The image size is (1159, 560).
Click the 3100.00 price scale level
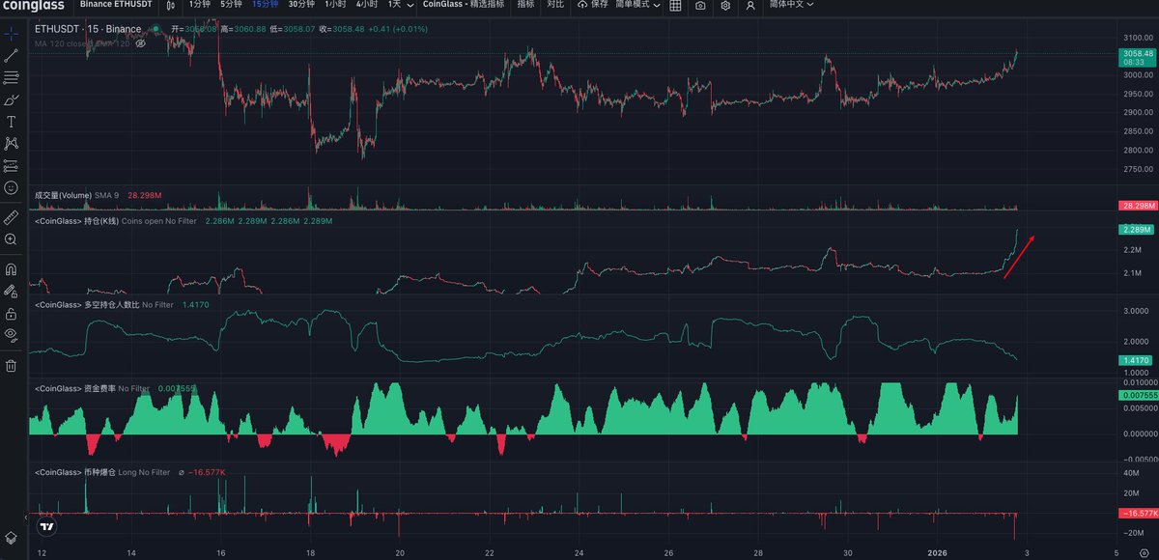[x=1138, y=37]
